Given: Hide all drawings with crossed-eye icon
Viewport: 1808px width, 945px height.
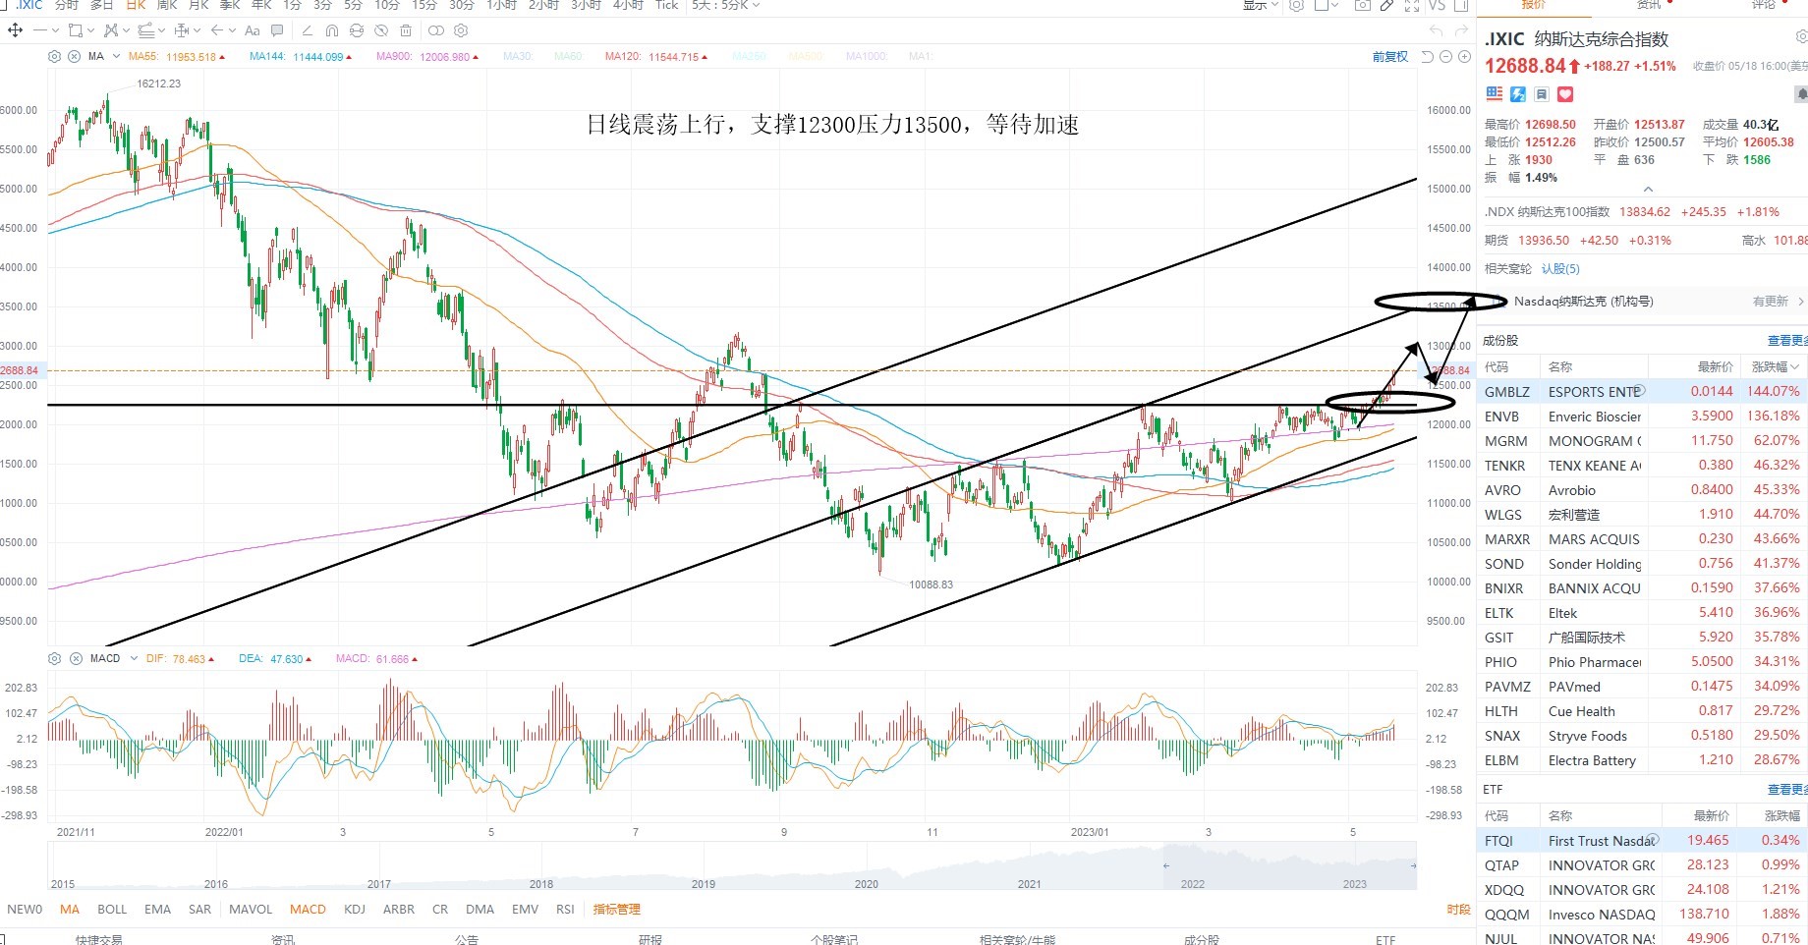Looking at the screenshot, I should tap(381, 30).
